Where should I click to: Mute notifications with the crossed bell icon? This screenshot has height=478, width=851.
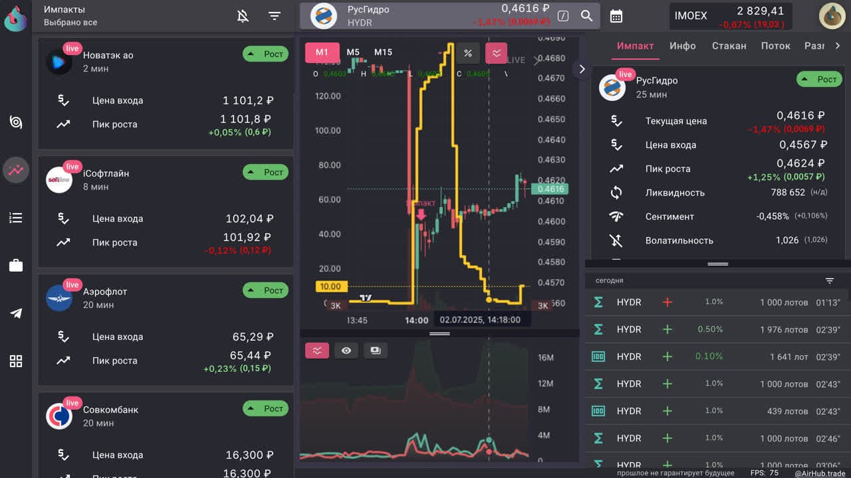click(x=243, y=16)
